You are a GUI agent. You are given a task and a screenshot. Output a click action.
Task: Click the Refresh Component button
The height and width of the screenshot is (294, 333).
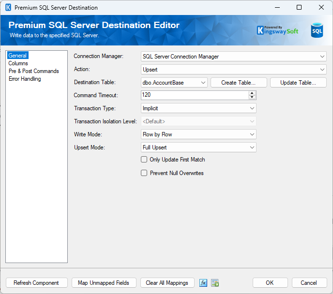(36, 283)
